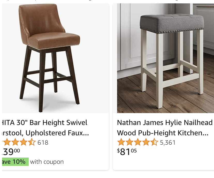Click 'Upholstered Faux...' title line
The image size is (214, 178).
point(57,133)
